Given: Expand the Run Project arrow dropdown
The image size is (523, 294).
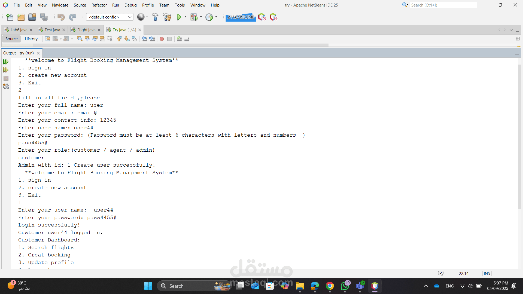Looking at the screenshot, I should 186,17.
